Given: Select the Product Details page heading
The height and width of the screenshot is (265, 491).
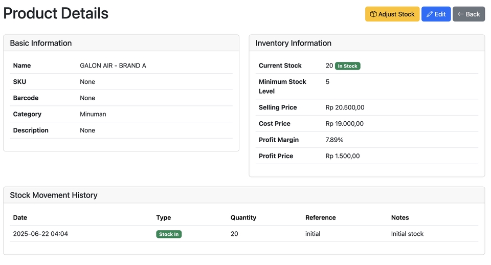Looking at the screenshot, I should point(56,13).
